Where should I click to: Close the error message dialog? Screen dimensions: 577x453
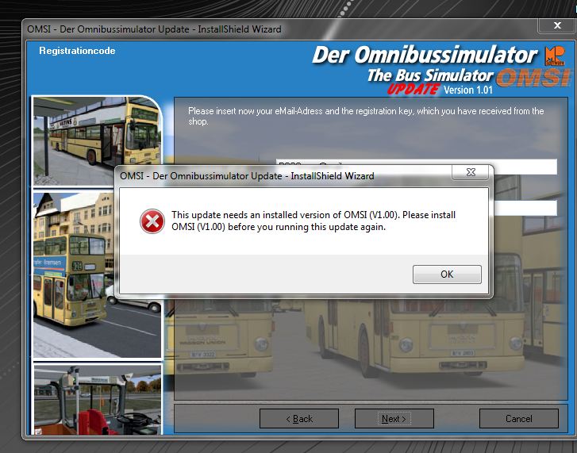tap(471, 172)
